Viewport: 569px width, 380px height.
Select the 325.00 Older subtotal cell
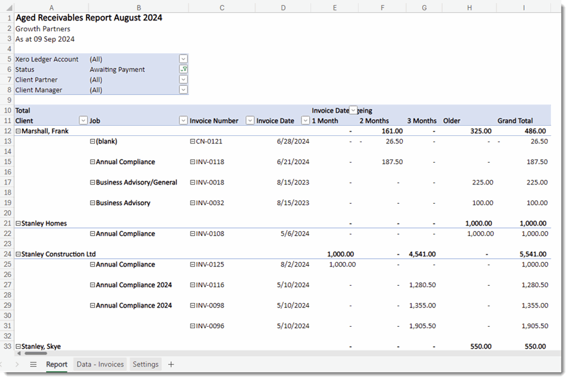click(x=481, y=131)
